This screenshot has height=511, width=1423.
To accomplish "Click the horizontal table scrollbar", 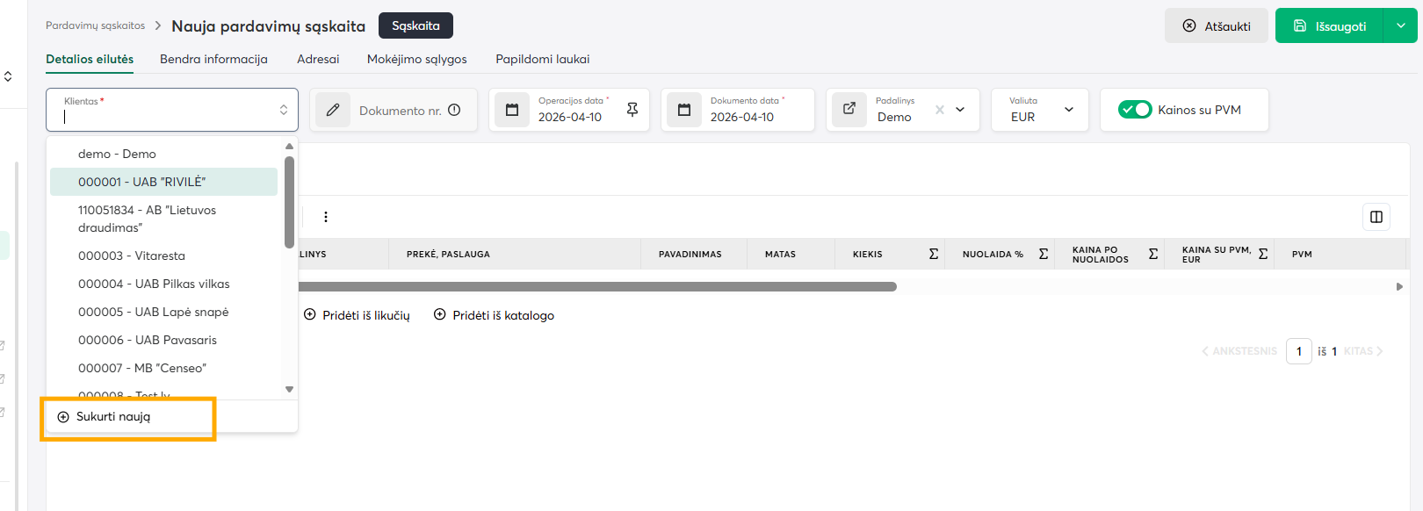I will coord(597,286).
